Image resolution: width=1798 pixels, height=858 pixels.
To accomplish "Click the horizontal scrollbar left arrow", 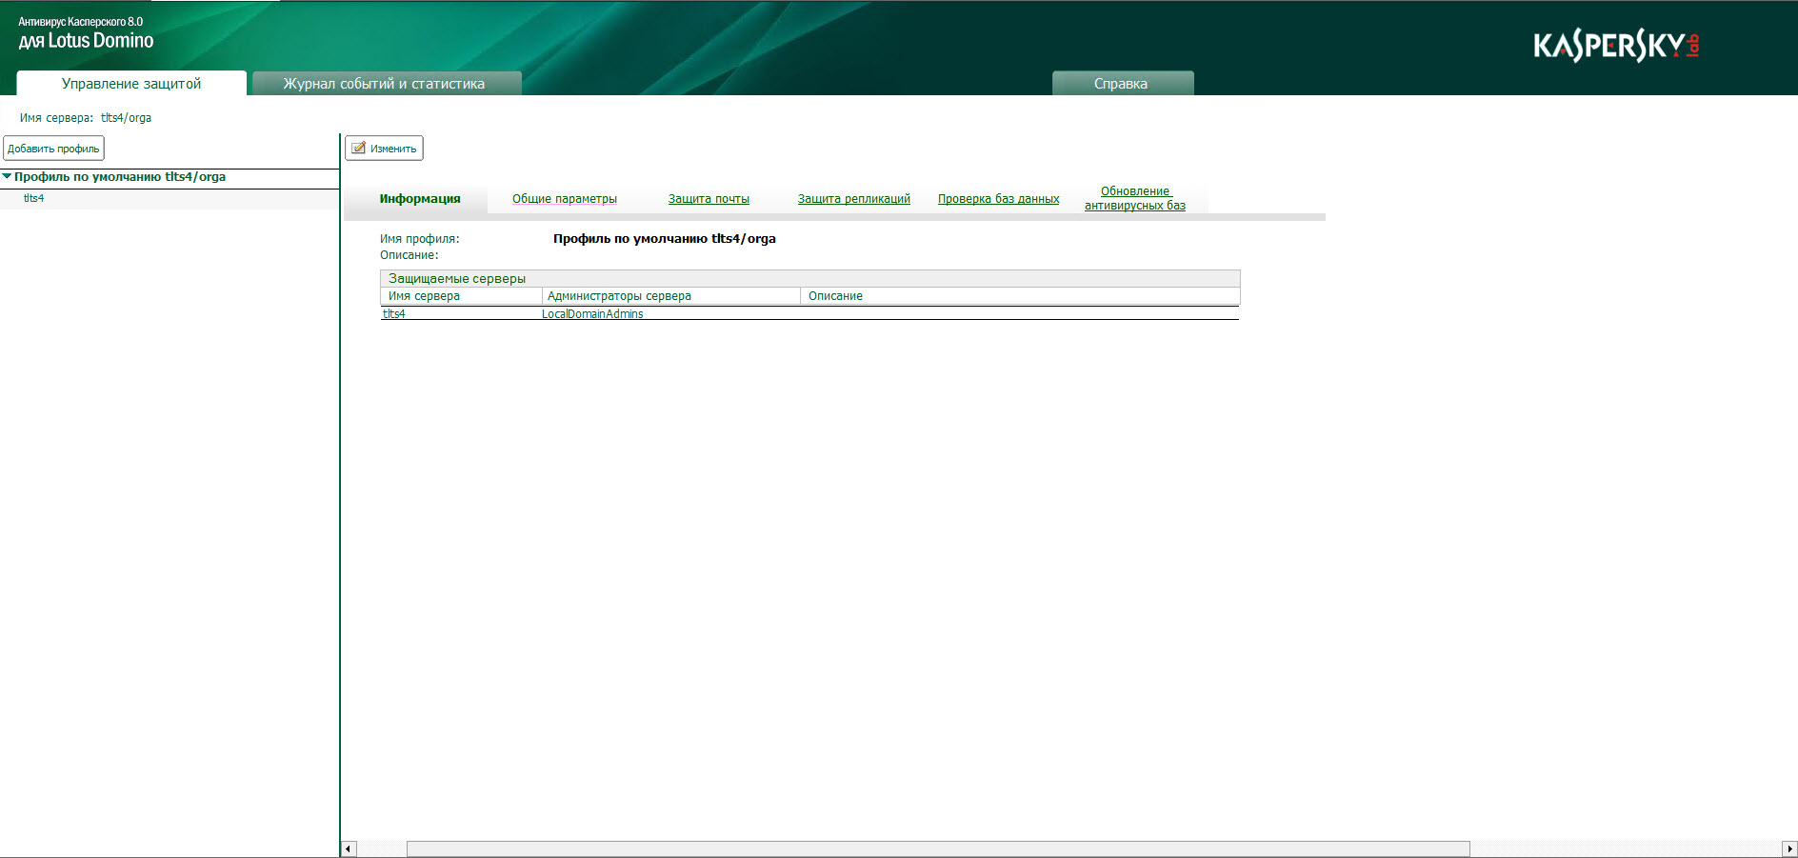I will pos(349,848).
